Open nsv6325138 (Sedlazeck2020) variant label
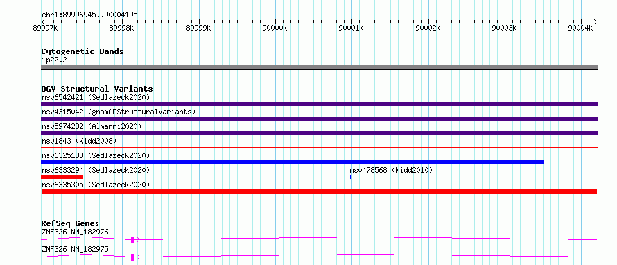This screenshot has width=617, height=265. tap(96, 155)
